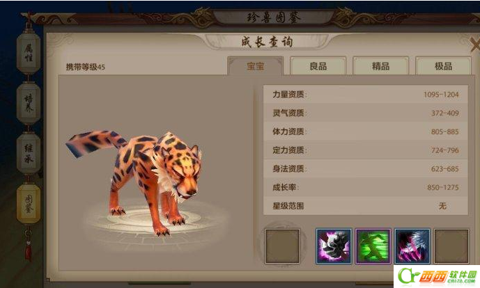Open the 培养 lantern sidebar
The width and height of the screenshot is (480, 288).
(x=29, y=103)
